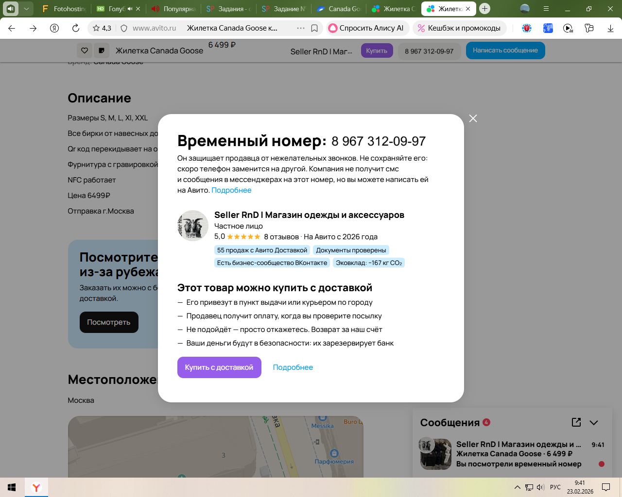Reload the current page
The image size is (622, 497).
[76, 28]
